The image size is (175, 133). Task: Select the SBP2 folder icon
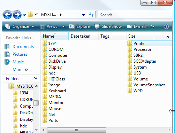click(x=130, y=55)
